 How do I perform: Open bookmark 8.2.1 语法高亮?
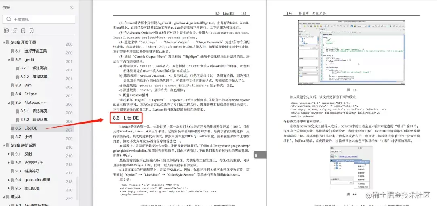34,68
